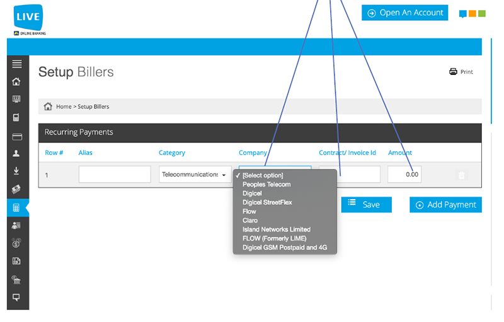Click the Print printer icon
Screen dimensions: 504x322
pos(453,72)
